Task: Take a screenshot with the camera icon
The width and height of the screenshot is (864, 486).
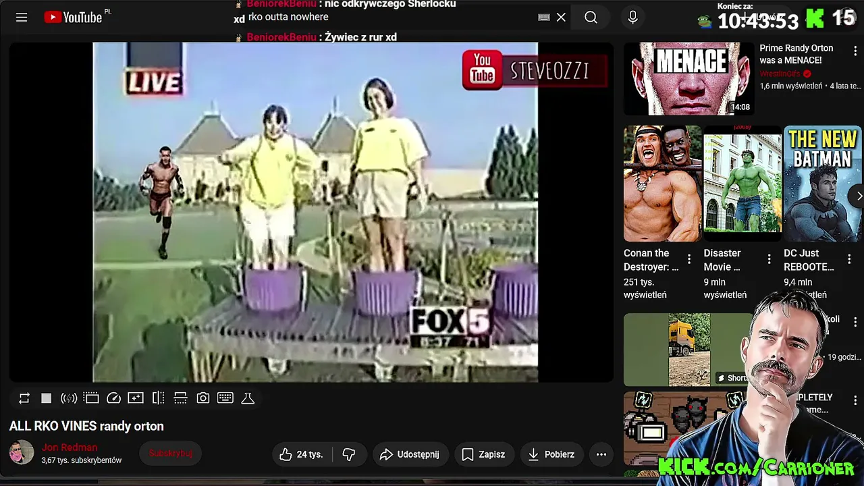Action: click(x=203, y=398)
